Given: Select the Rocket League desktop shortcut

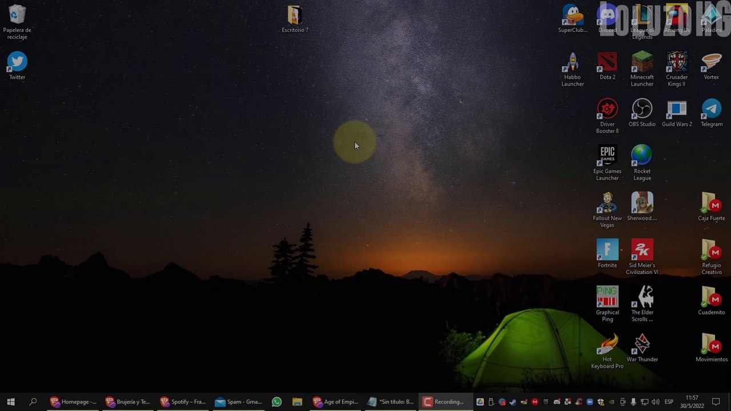Looking at the screenshot, I should pyautogui.click(x=642, y=163).
